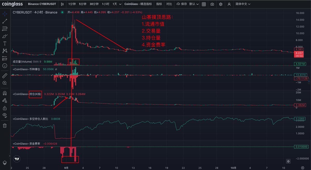Screen dimensions: 311x170
Task: Open the Fibonacci and horizontal lines tool
Action: 5,28
